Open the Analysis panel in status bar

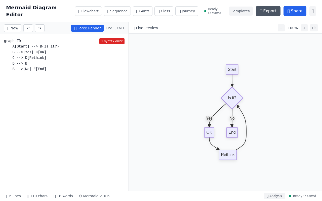274,196
